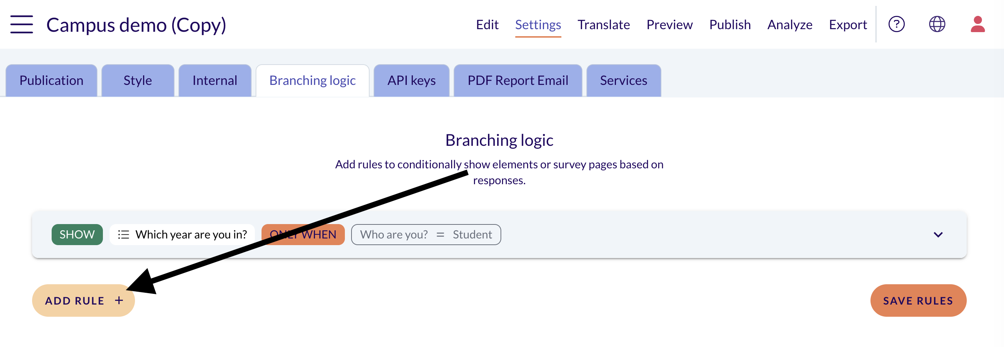Click the list icon beside 'Which year are you in?'

[x=124, y=234]
